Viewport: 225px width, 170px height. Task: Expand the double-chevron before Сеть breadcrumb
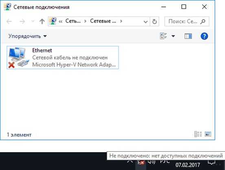point(60,22)
